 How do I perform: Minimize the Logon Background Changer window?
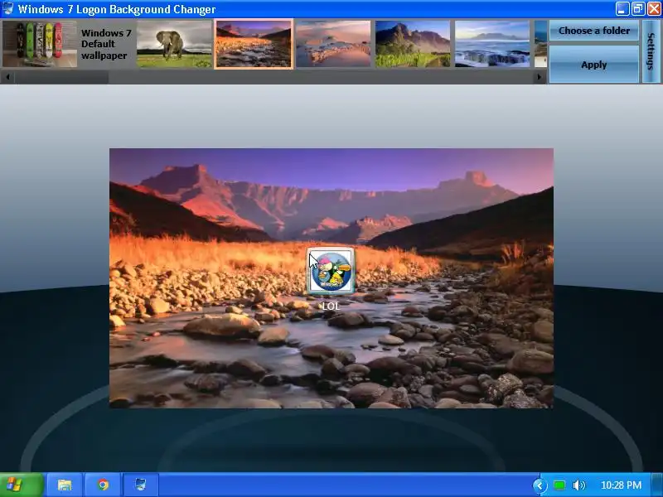[622, 9]
